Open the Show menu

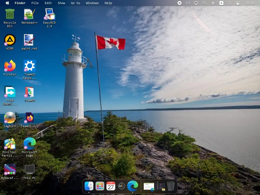pyautogui.click(x=61, y=3)
